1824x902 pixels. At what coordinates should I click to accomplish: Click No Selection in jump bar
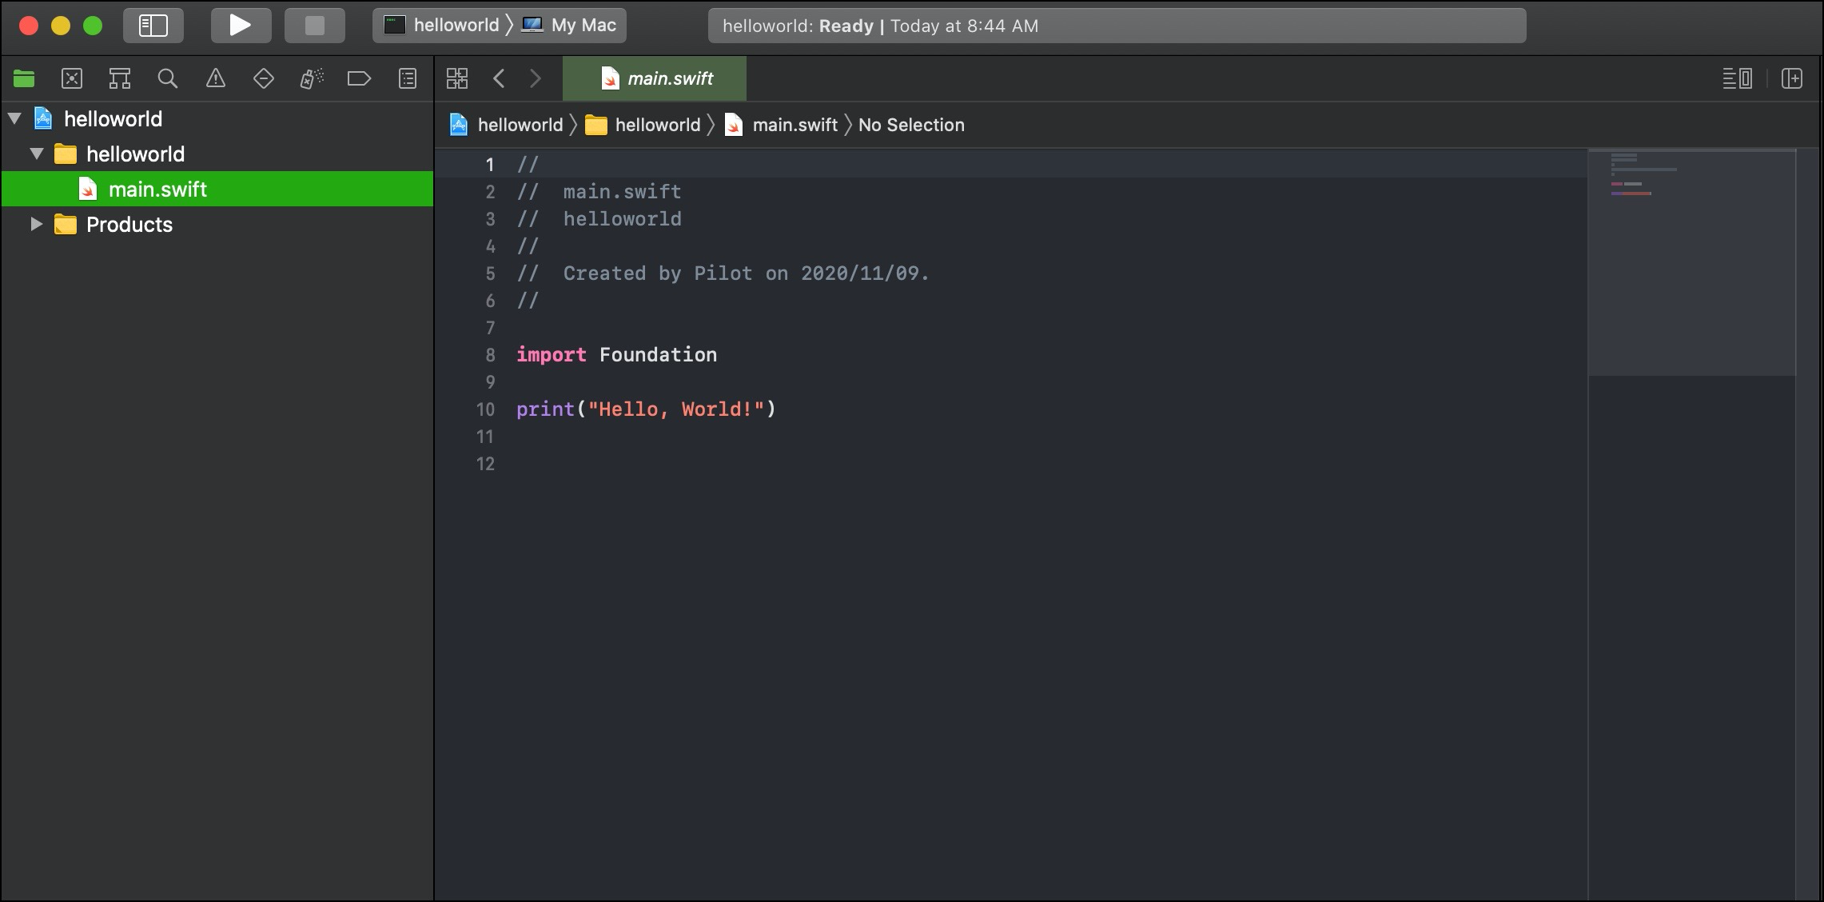[x=911, y=125]
